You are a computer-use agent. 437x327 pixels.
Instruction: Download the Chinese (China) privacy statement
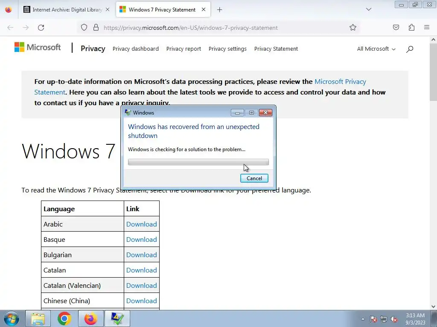click(141, 301)
